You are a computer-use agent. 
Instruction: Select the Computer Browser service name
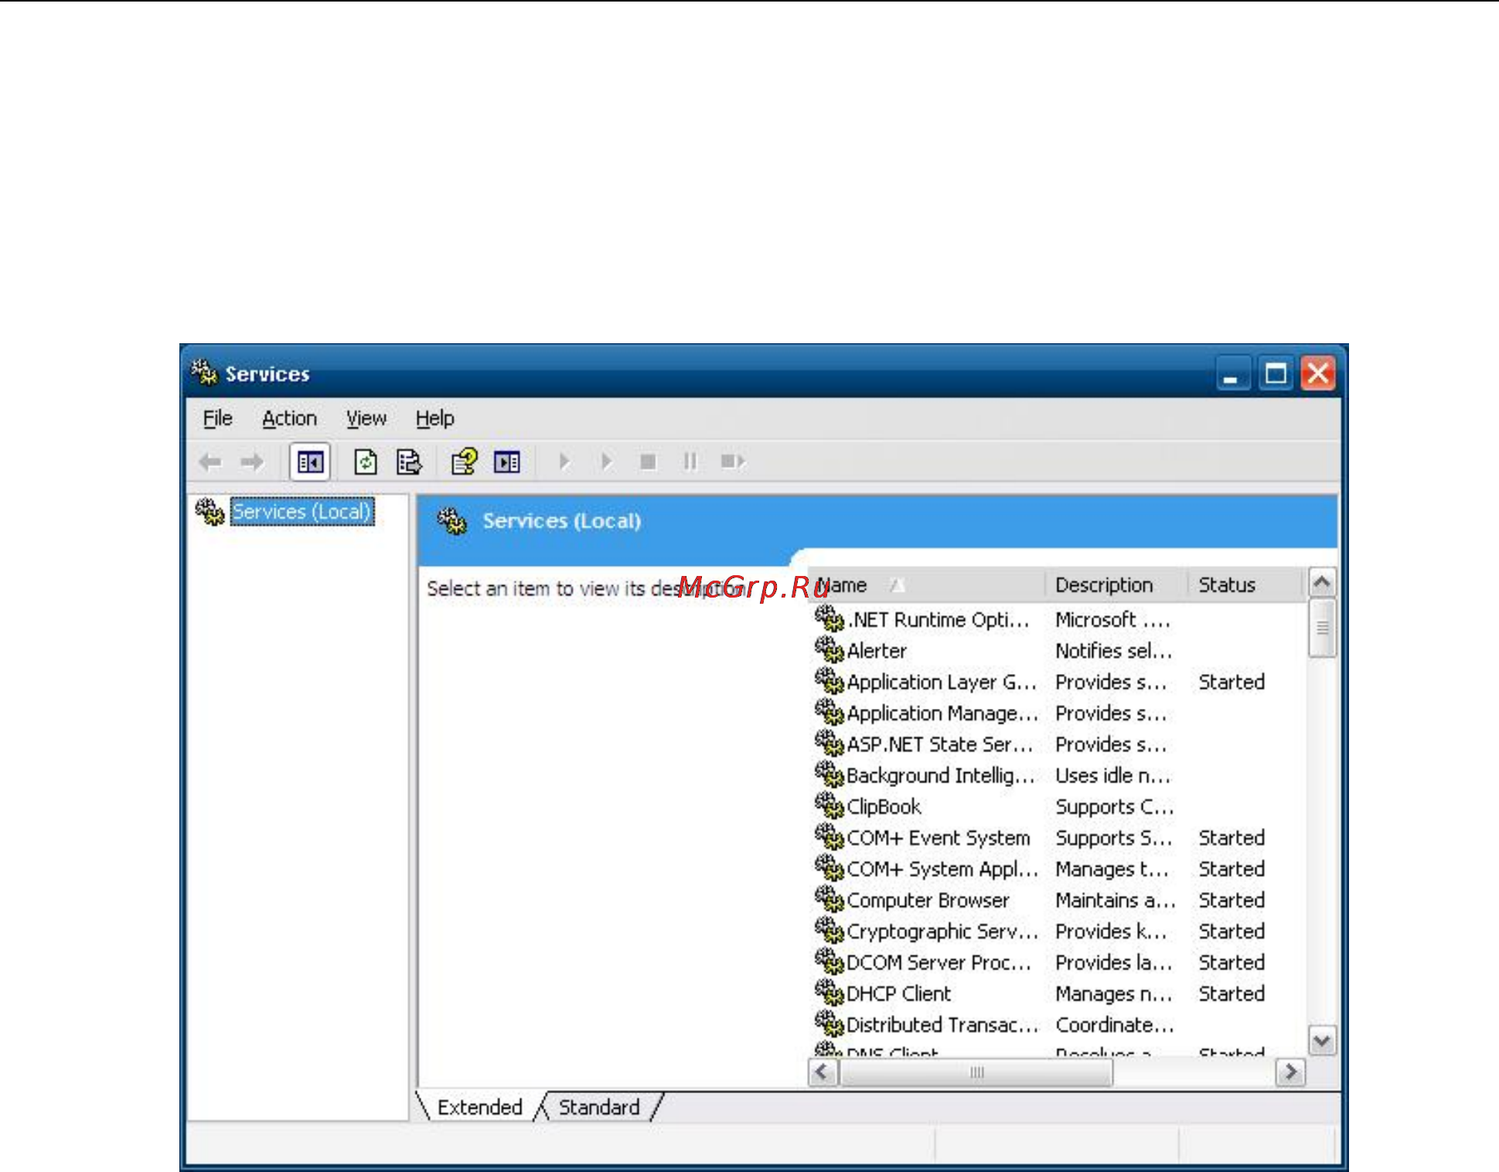pos(928,900)
